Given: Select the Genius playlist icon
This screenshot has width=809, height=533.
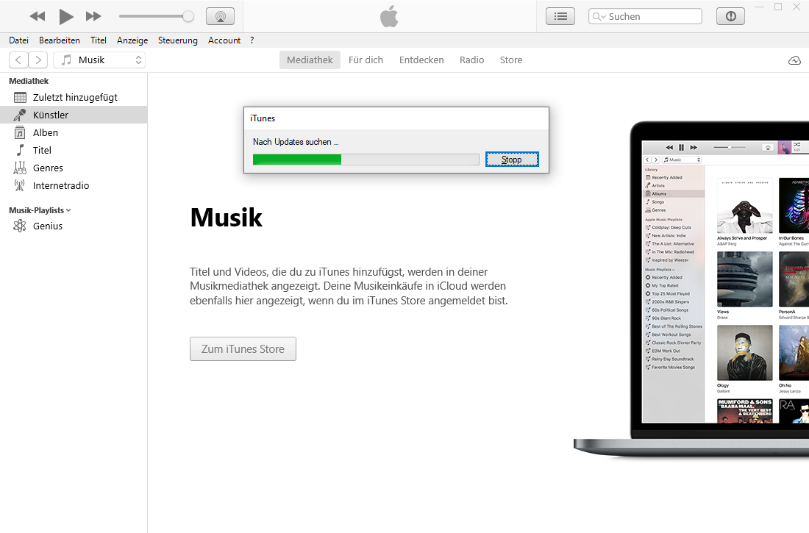Looking at the screenshot, I should [x=21, y=226].
